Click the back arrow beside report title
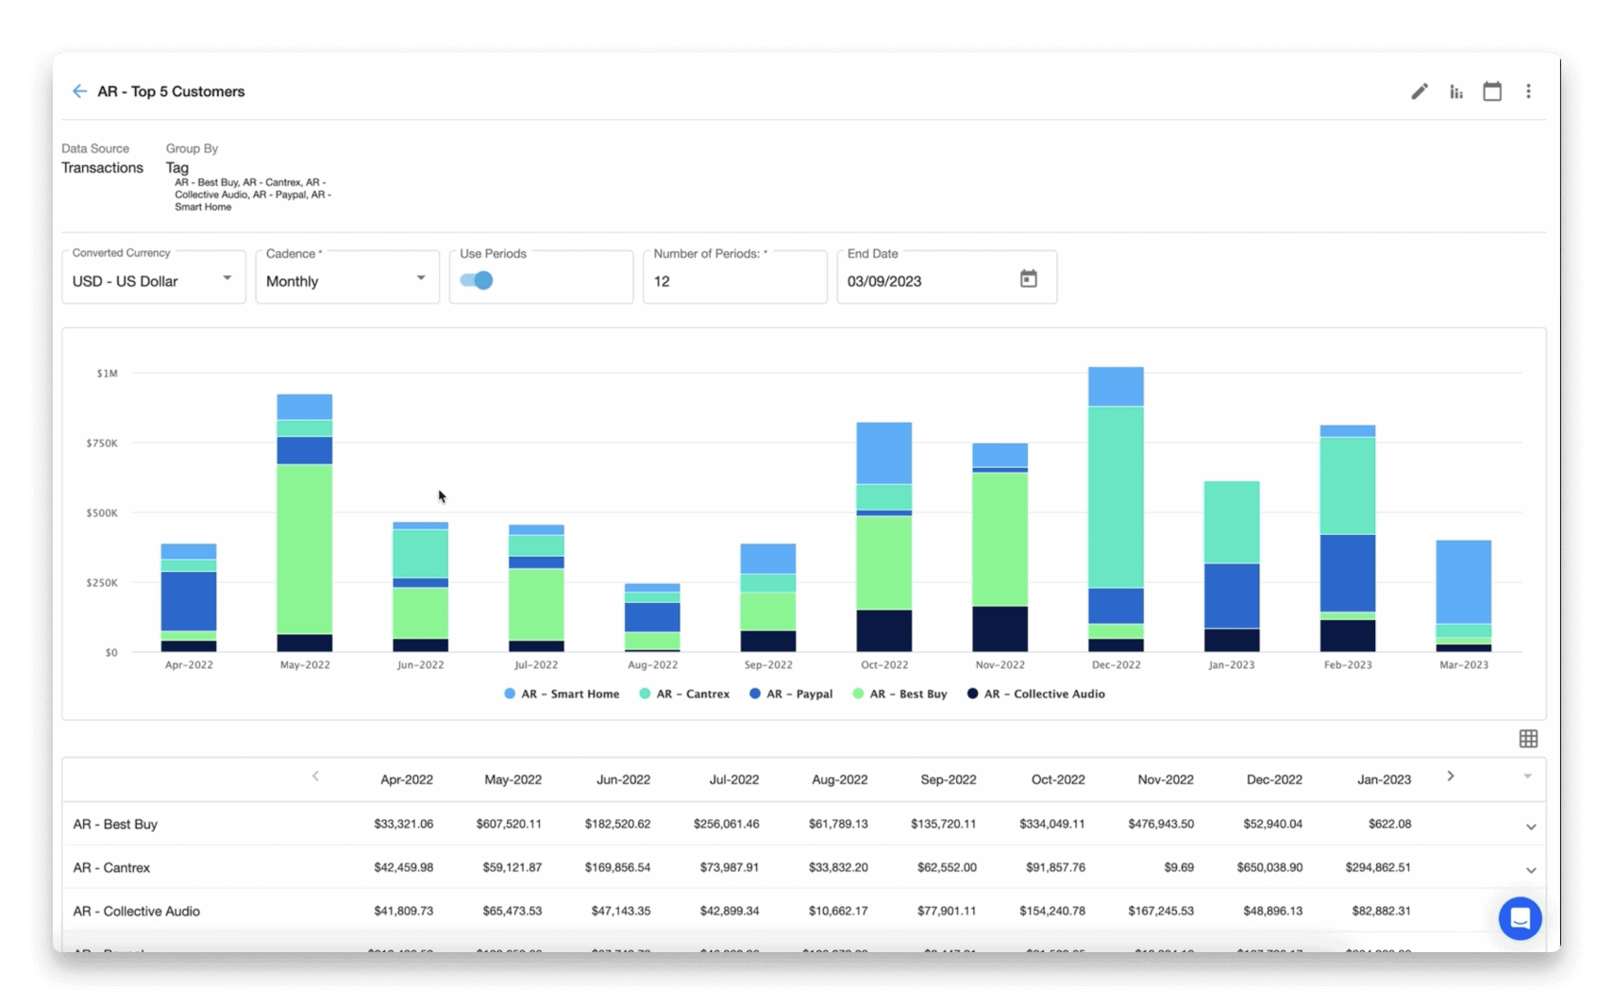 [x=79, y=92]
